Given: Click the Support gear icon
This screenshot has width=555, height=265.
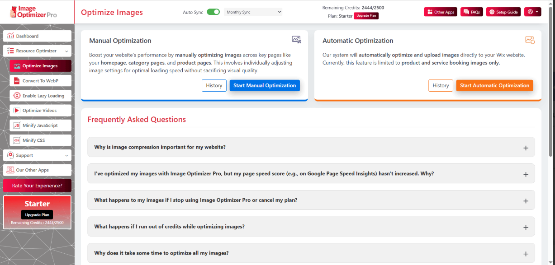Looking at the screenshot, I should [10, 155].
